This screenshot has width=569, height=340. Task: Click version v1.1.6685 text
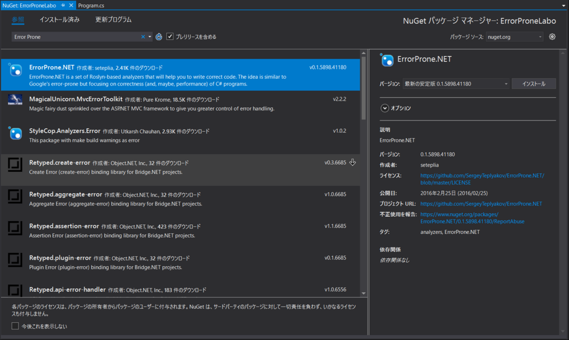pos(335,226)
